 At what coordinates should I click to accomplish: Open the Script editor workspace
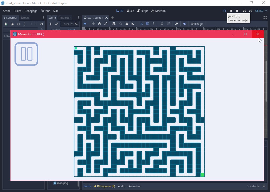tap(142, 11)
